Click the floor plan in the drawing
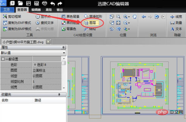This screenshot has width=186, height=122. coord(139,86)
